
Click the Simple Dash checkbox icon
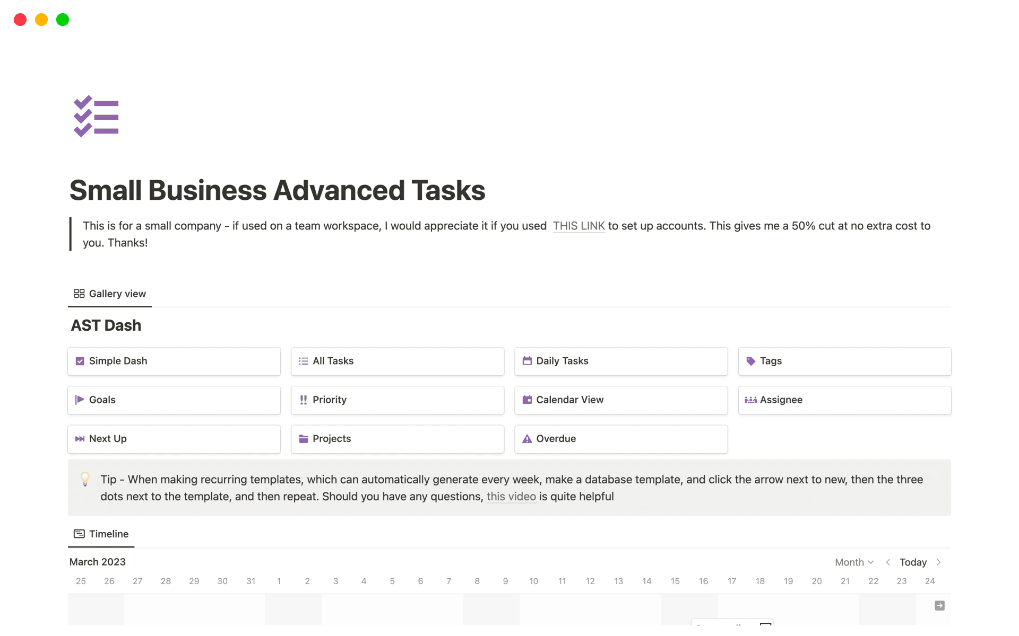click(x=80, y=361)
